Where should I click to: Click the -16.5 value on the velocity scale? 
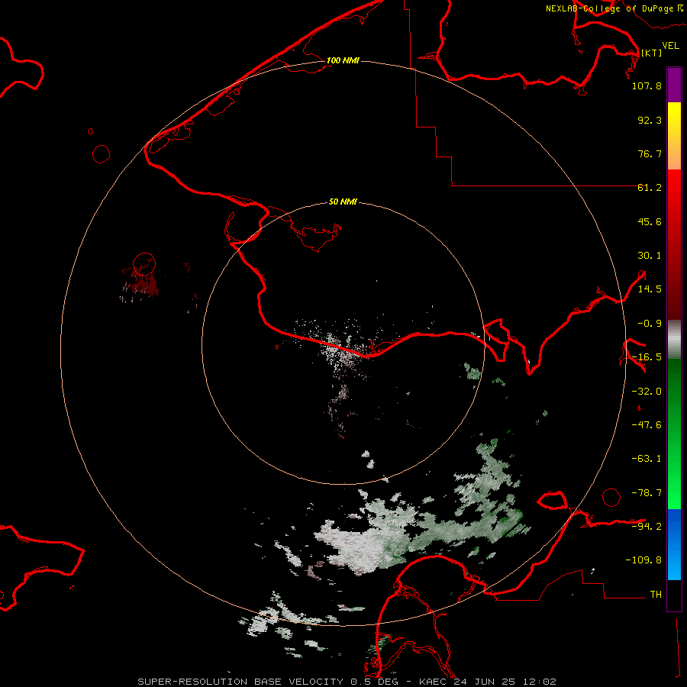[647, 357]
